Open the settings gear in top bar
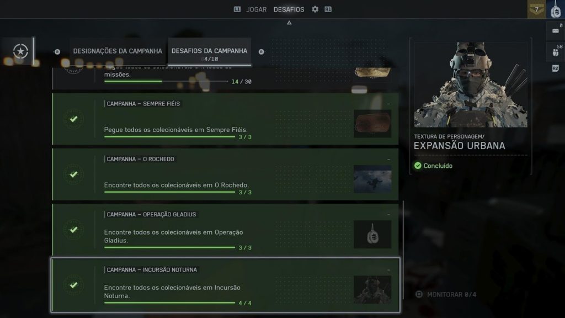 (x=315, y=9)
